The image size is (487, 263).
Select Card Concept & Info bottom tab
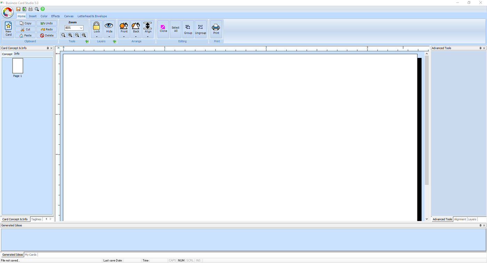tap(15, 219)
